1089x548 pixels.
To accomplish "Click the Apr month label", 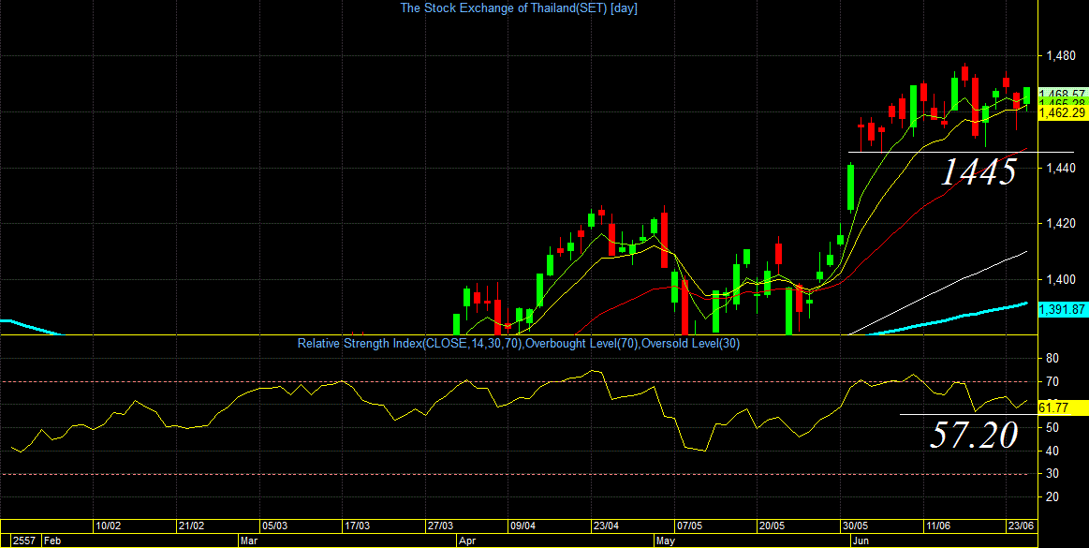I will click(x=467, y=540).
